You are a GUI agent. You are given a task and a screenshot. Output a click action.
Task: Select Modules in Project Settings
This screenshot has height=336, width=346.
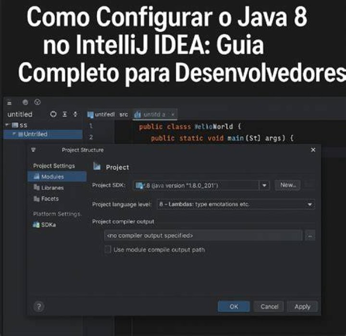tap(57, 177)
